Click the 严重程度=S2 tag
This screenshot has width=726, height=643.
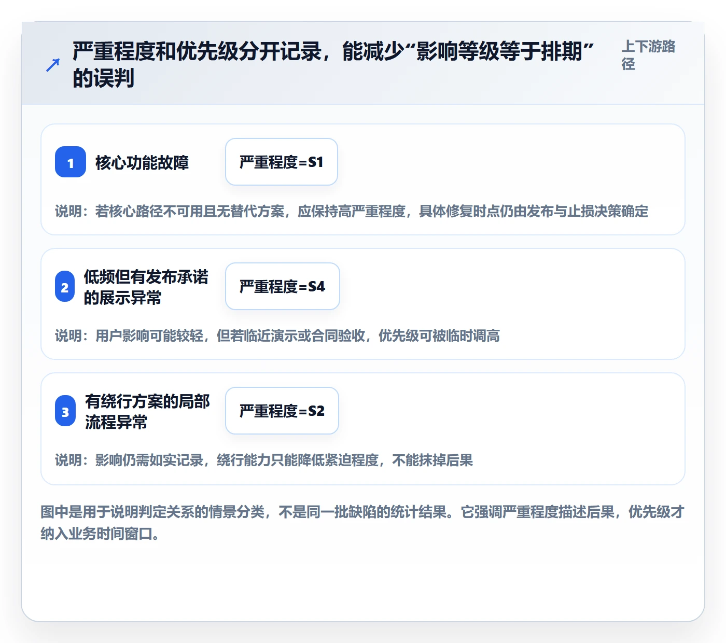click(282, 411)
